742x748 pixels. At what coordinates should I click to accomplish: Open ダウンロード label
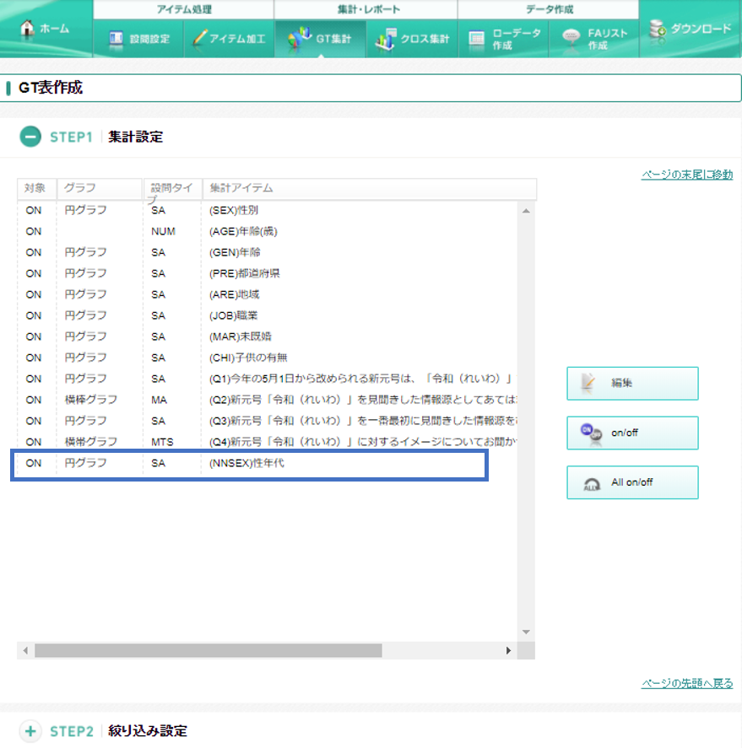coord(701,29)
